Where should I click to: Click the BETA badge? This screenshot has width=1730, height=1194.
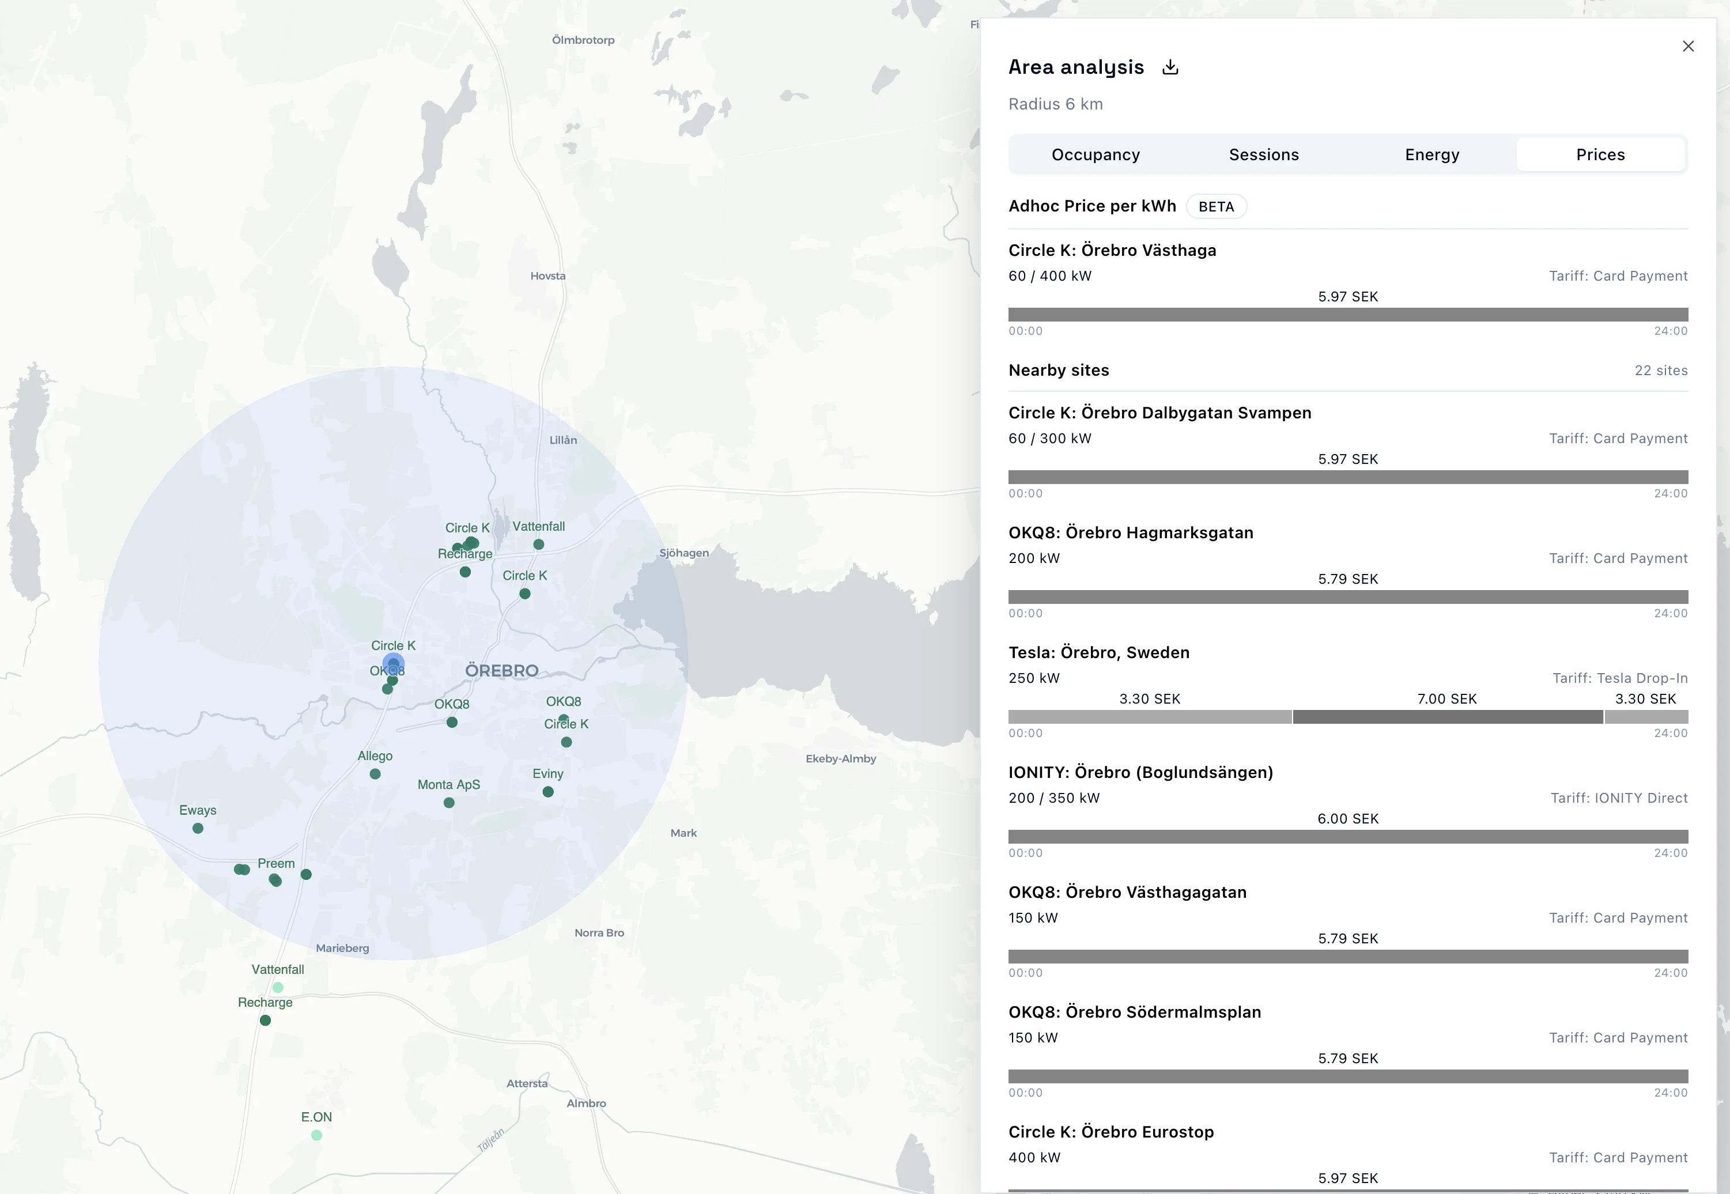[x=1216, y=206]
